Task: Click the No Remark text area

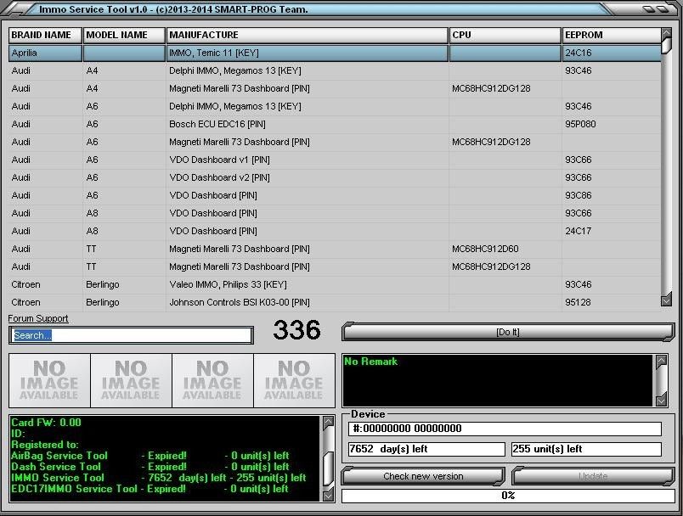Action: 498,381
